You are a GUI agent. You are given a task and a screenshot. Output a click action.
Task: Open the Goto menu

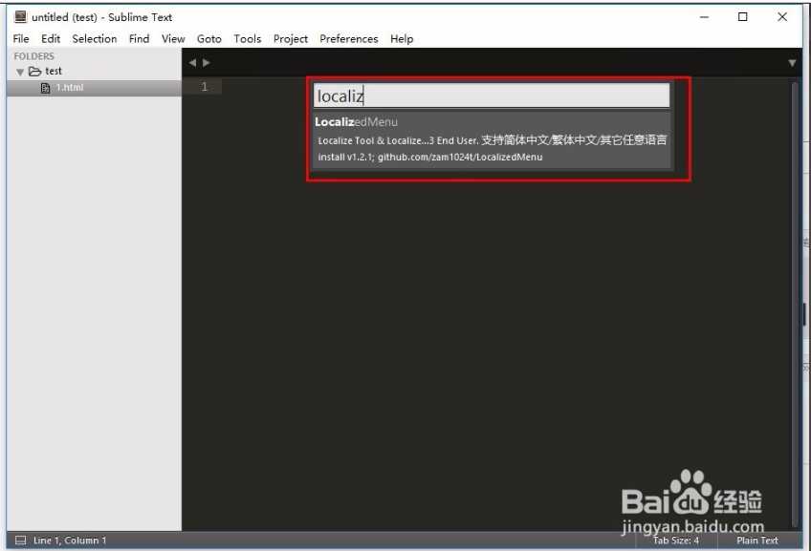point(208,39)
